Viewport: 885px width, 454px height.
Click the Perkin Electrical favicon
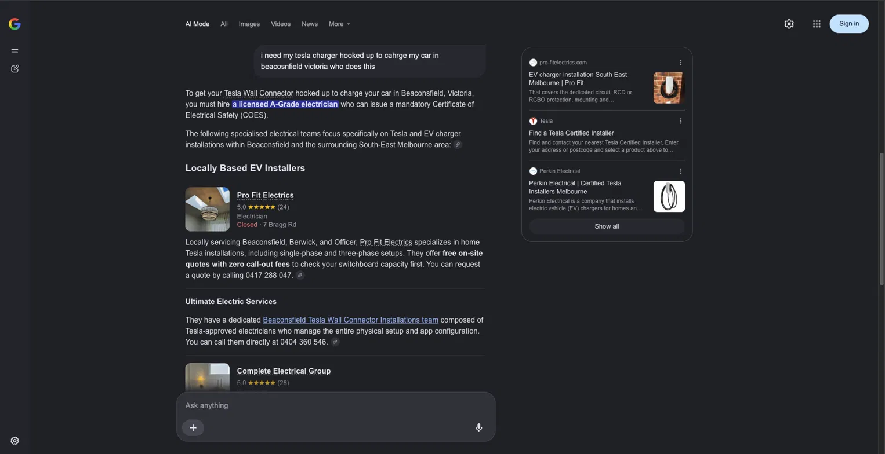pyautogui.click(x=533, y=171)
